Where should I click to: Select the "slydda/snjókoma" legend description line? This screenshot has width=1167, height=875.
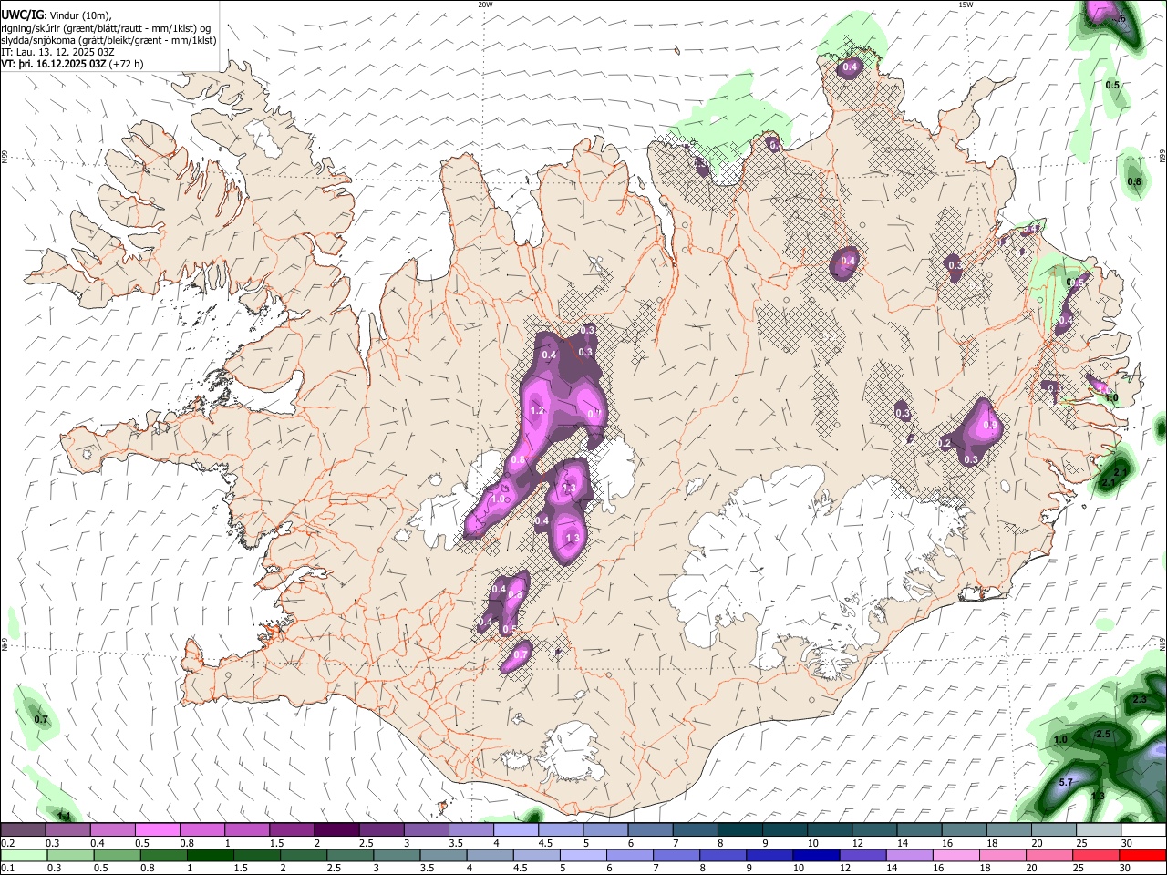pyautogui.click(x=108, y=40)
